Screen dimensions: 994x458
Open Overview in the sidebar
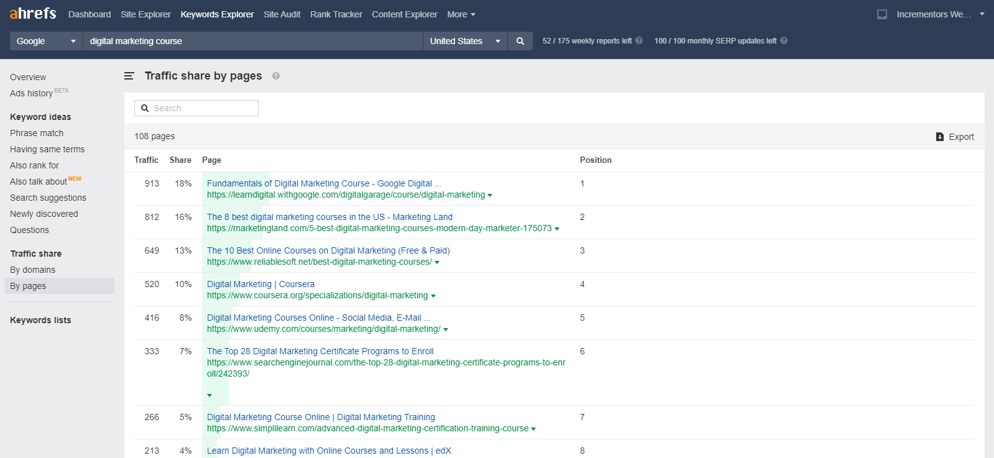coord(28,77)
